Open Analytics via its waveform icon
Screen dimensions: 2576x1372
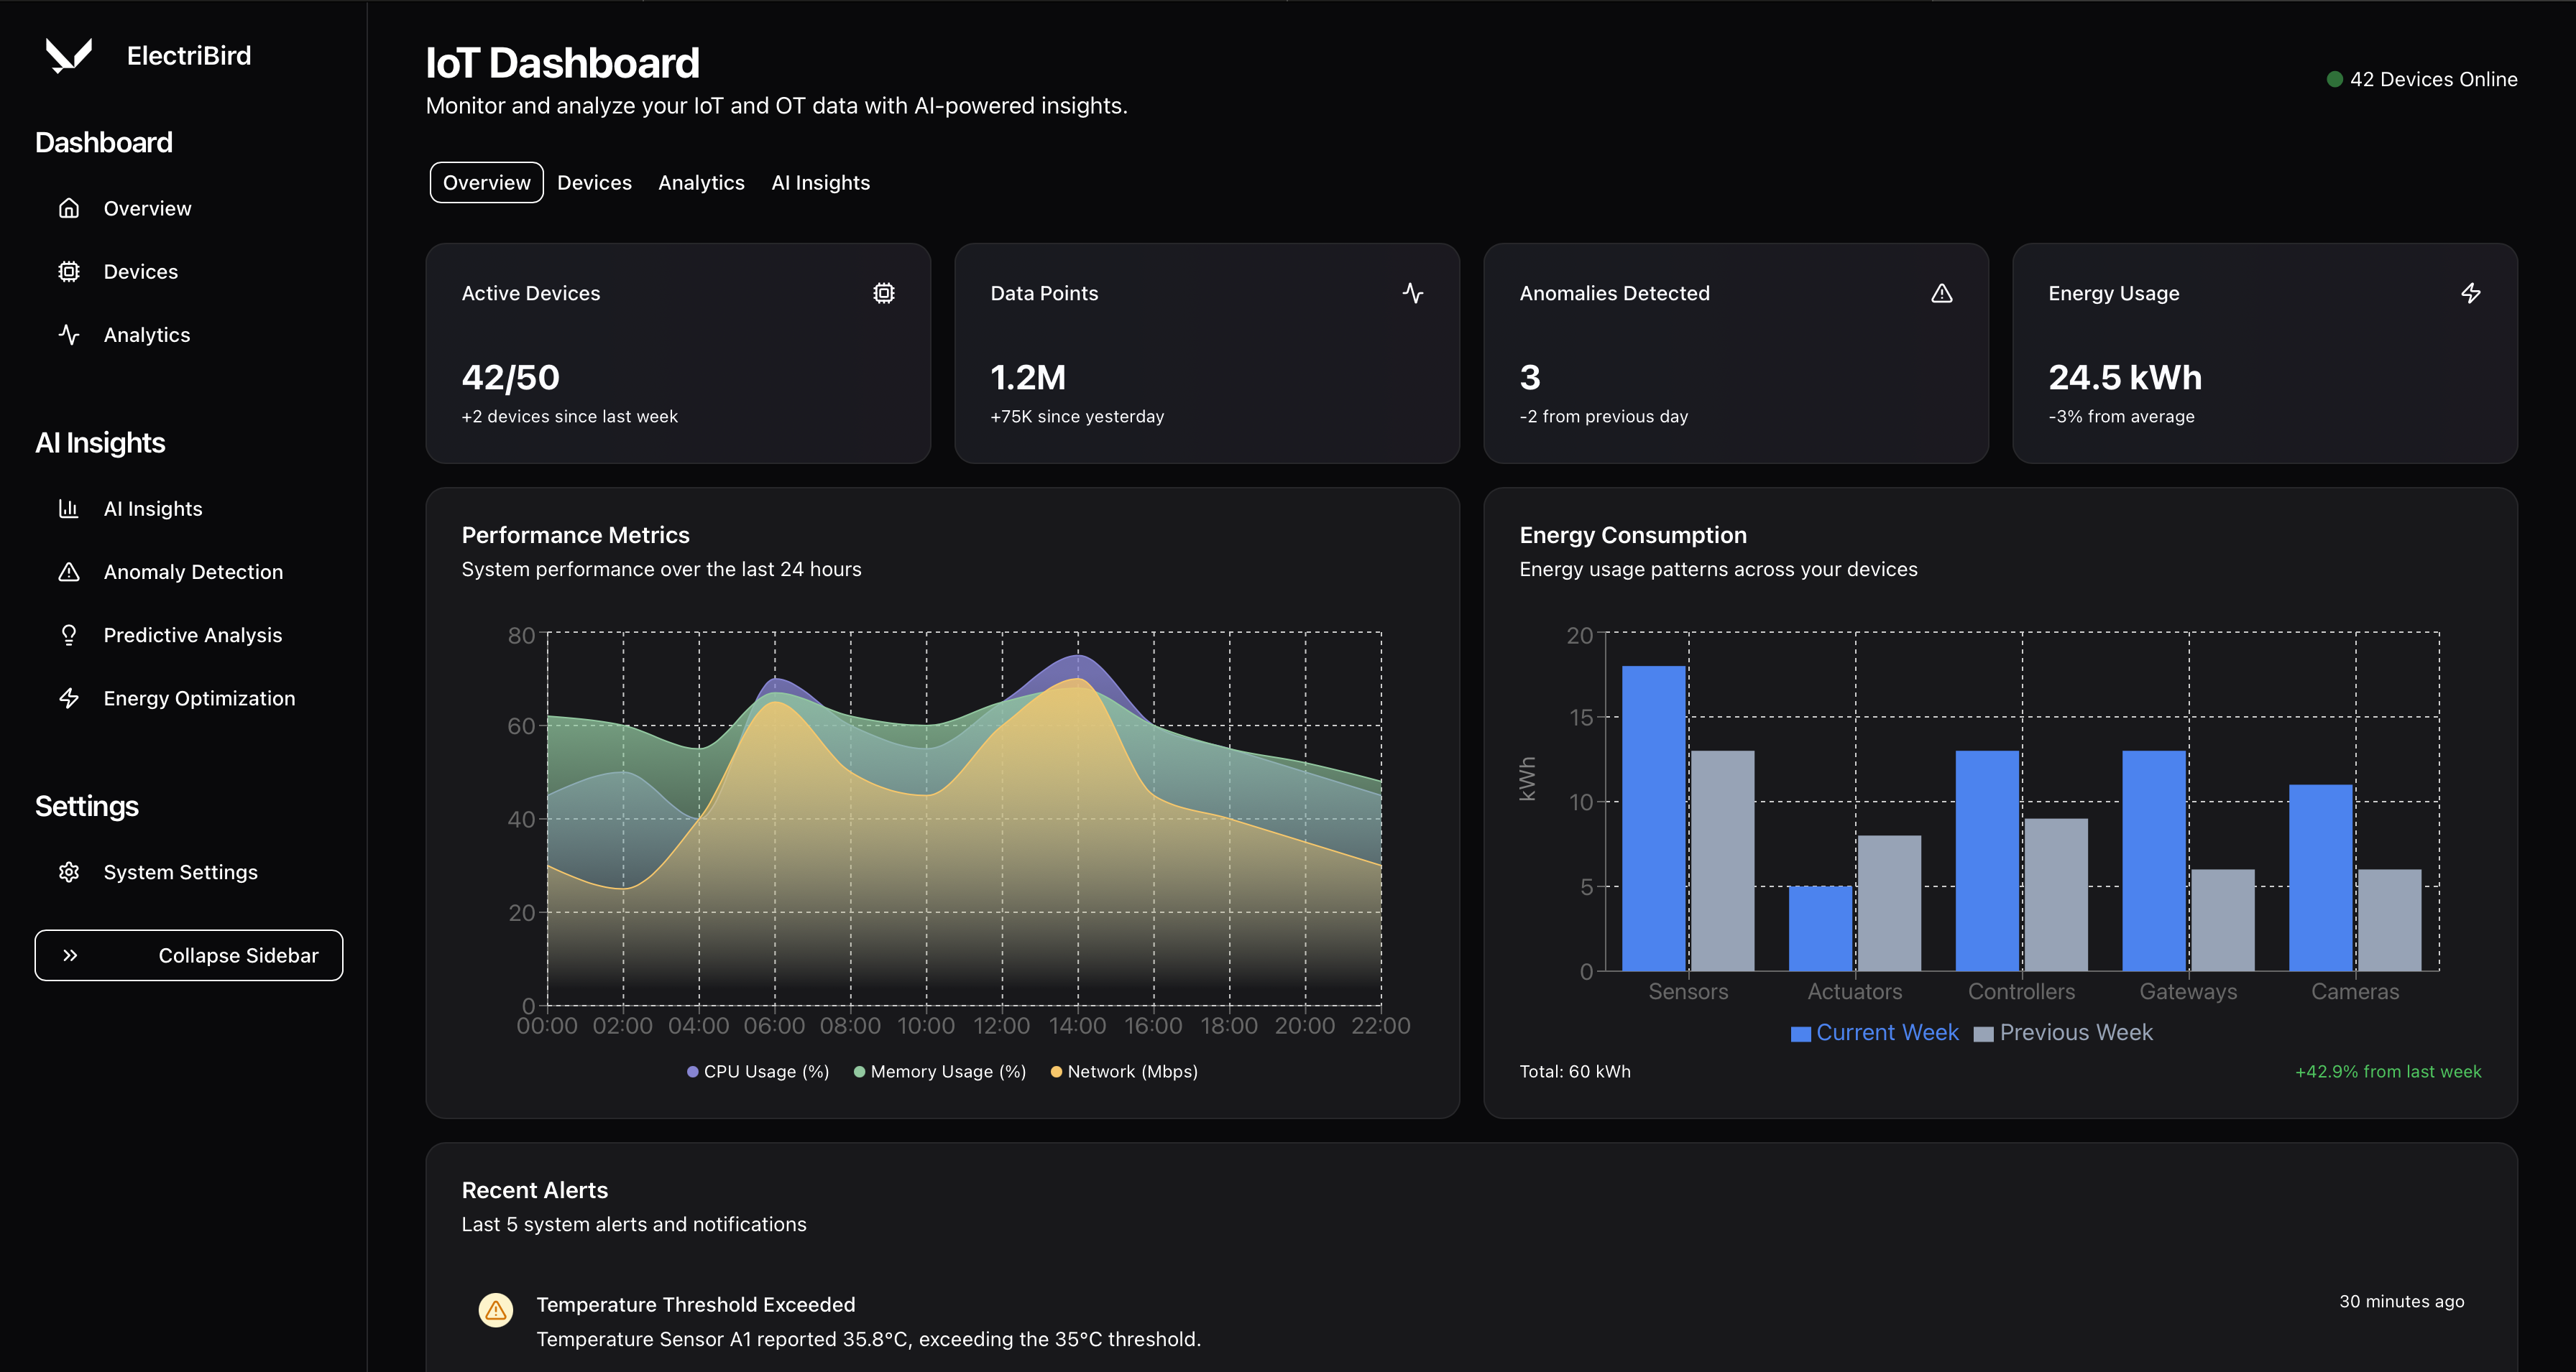click(x=68, y=335)
